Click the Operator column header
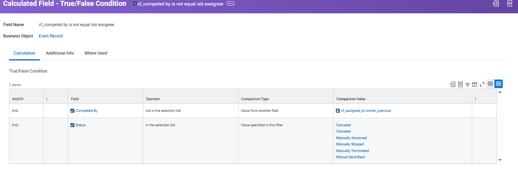Image resolution: width=518 pixels, height=175 pixels. click(x=190, y=96)
